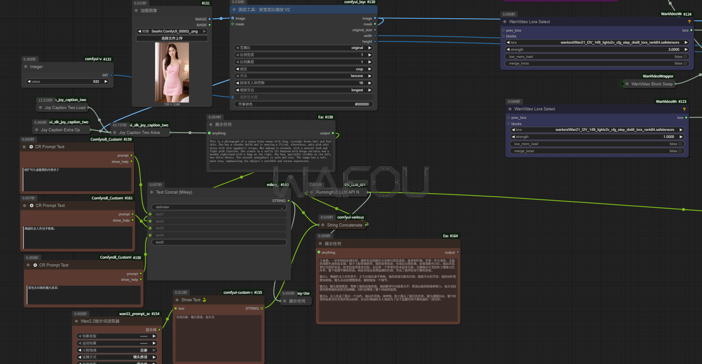Click left arrow on Integer value widget

(29, 81)
